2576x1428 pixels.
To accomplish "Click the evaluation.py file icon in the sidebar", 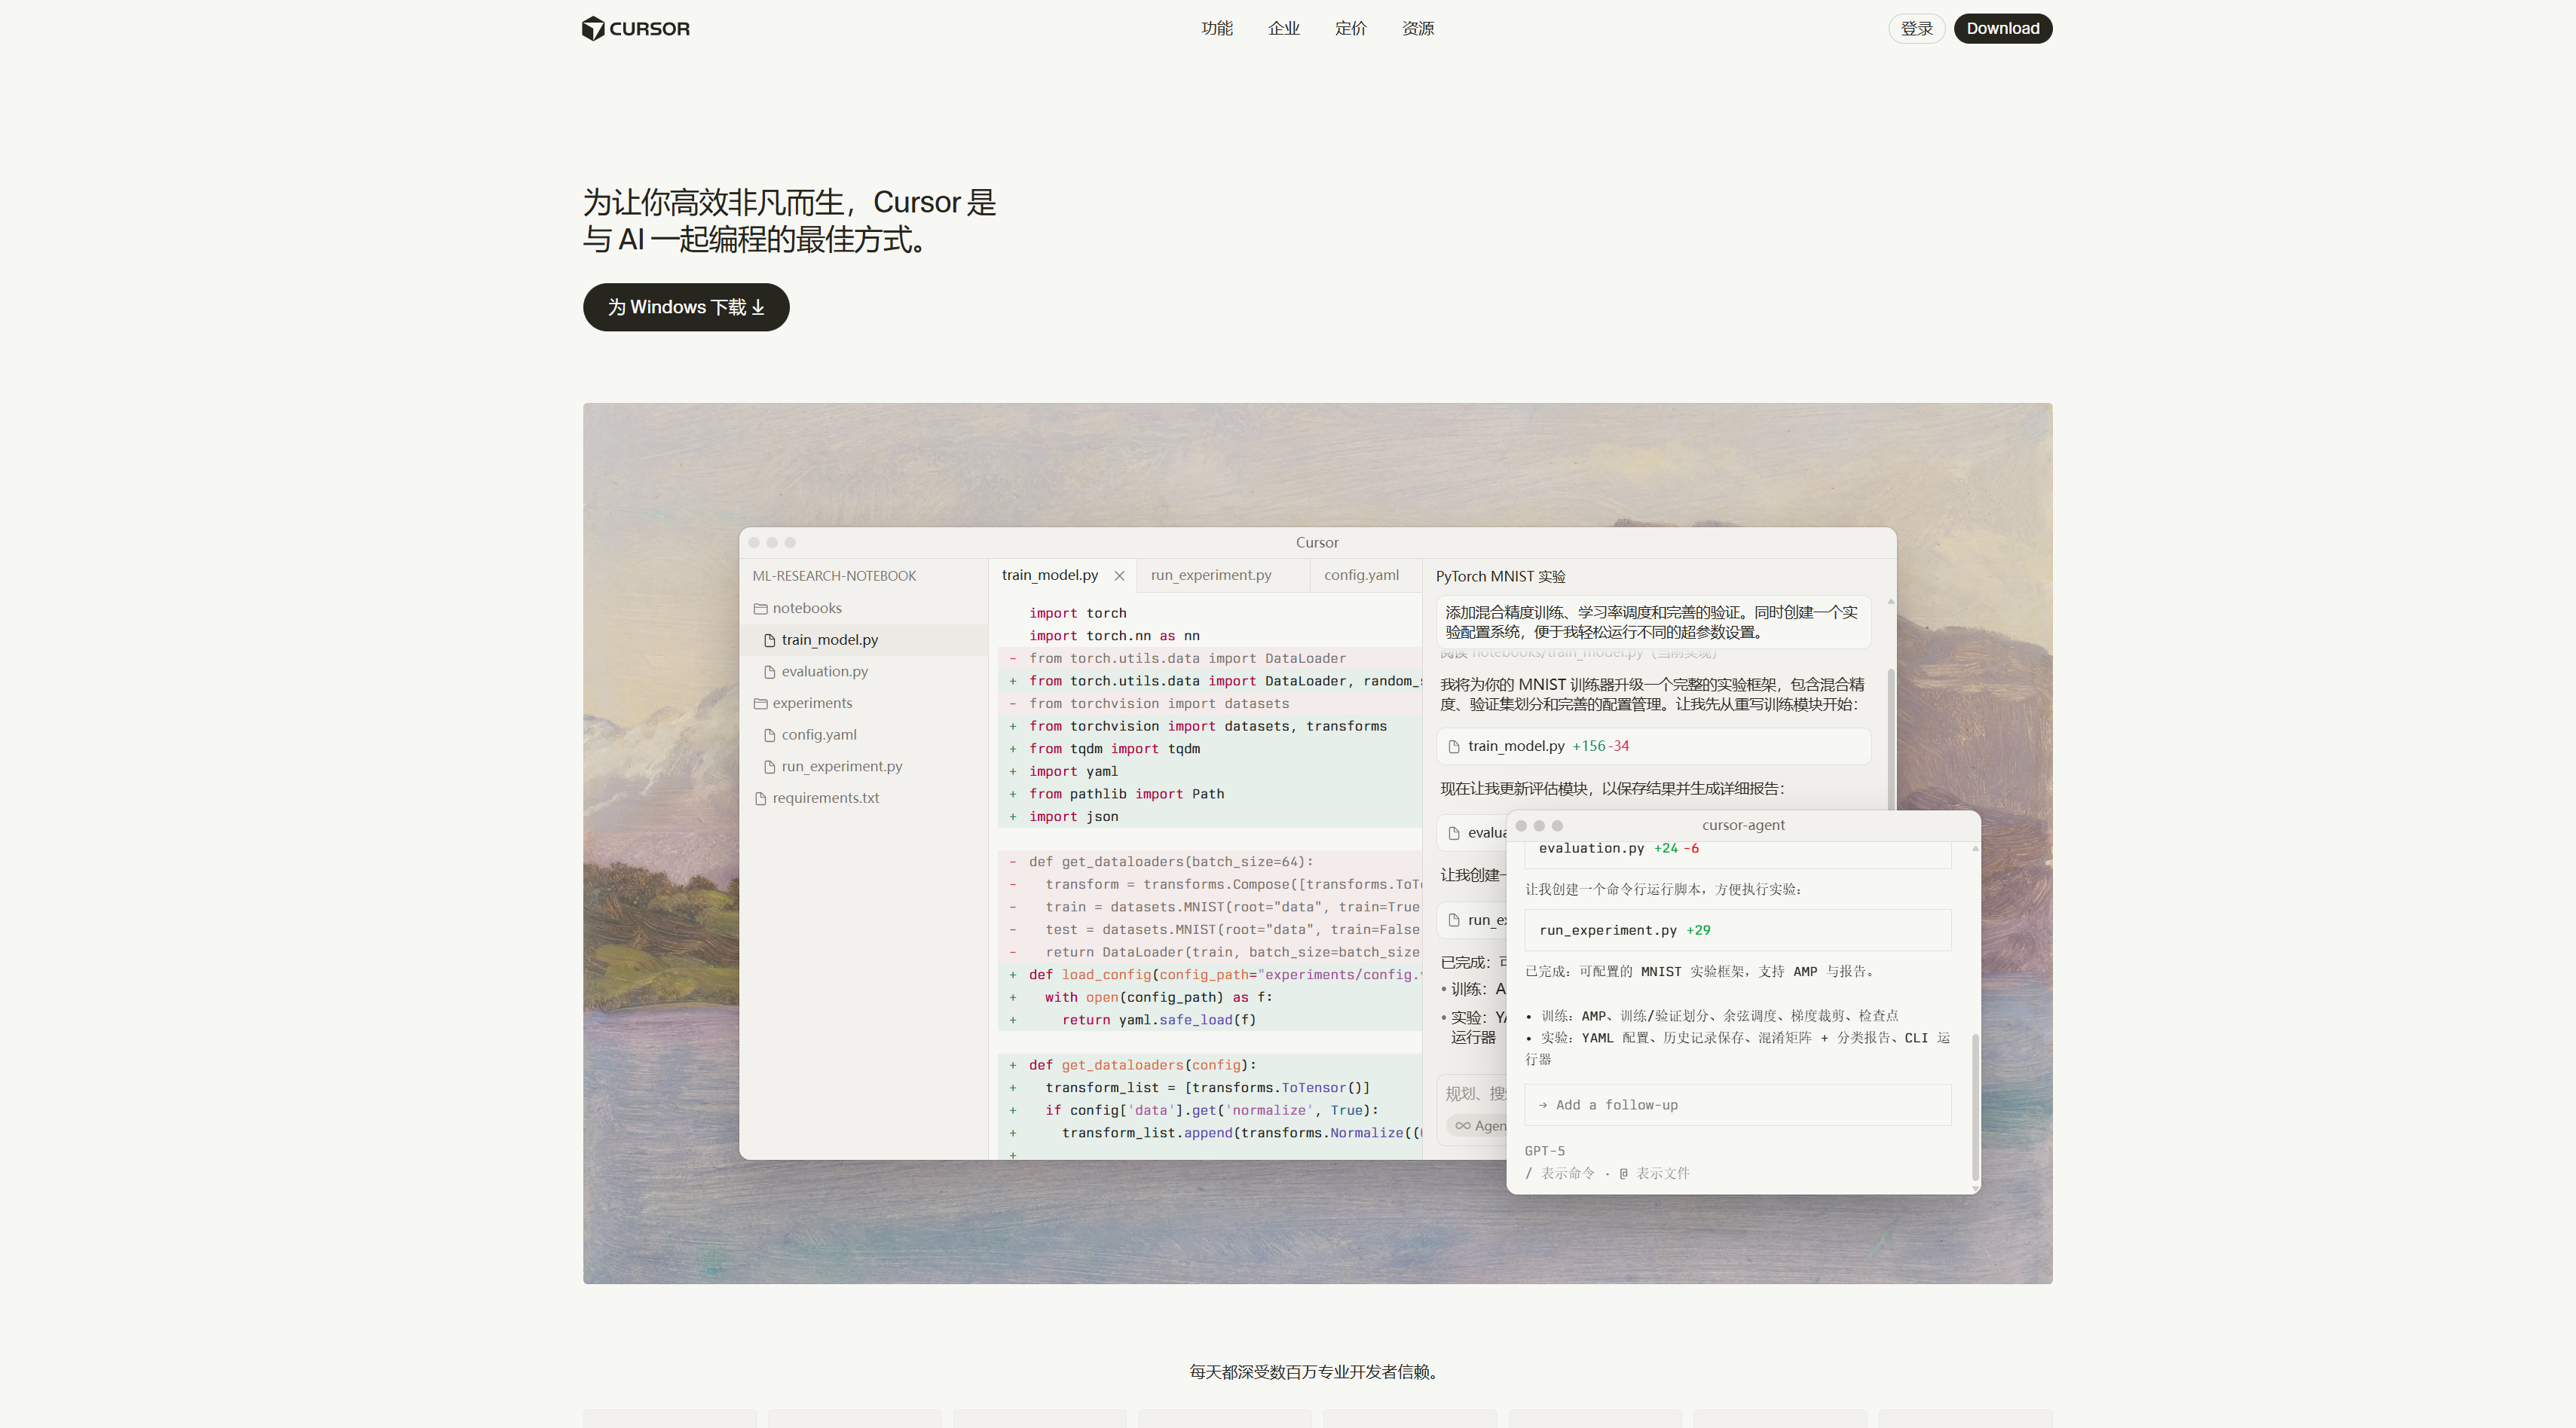I will click(x=769, y=673).
